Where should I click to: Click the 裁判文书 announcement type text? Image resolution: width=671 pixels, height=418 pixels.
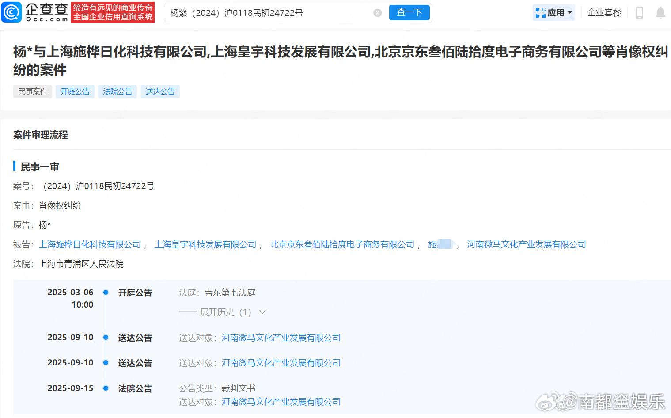(239, 388)
